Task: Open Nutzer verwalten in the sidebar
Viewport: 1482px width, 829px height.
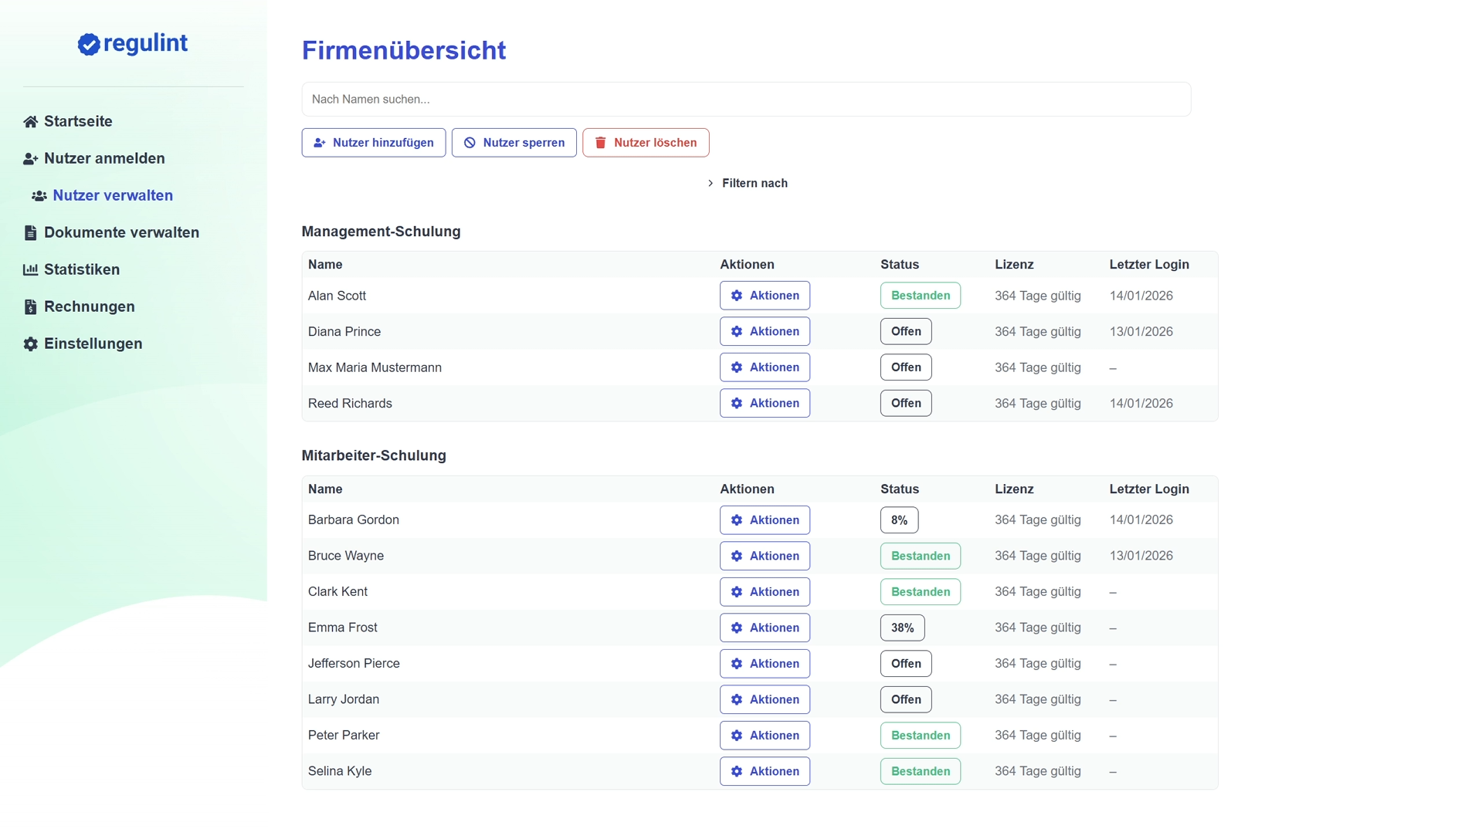Action: click(113, 196)
